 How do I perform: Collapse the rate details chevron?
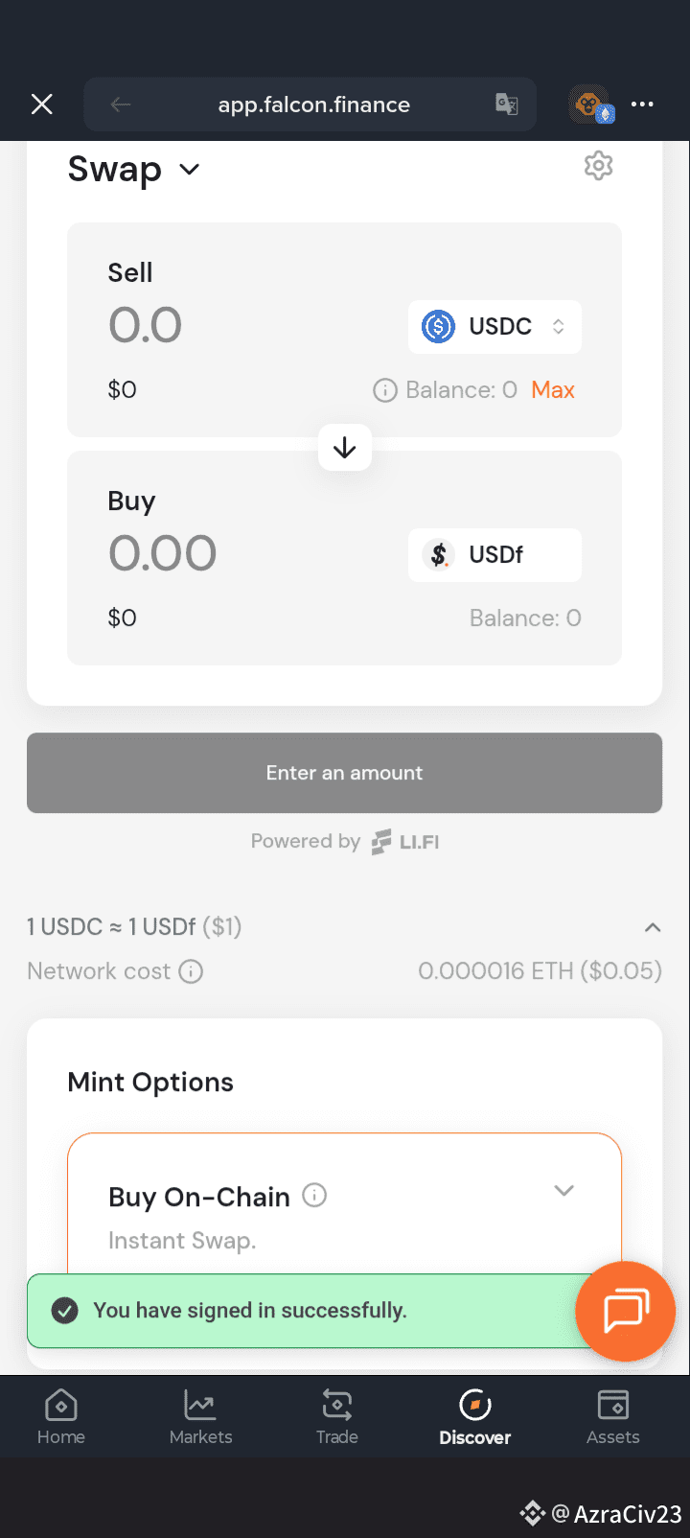(x=653, y=927)
